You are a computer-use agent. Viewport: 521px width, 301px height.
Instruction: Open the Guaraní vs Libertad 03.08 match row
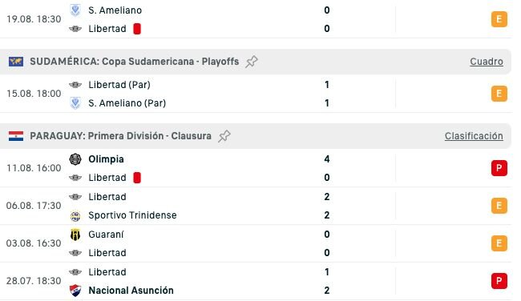tap(256, 243)
